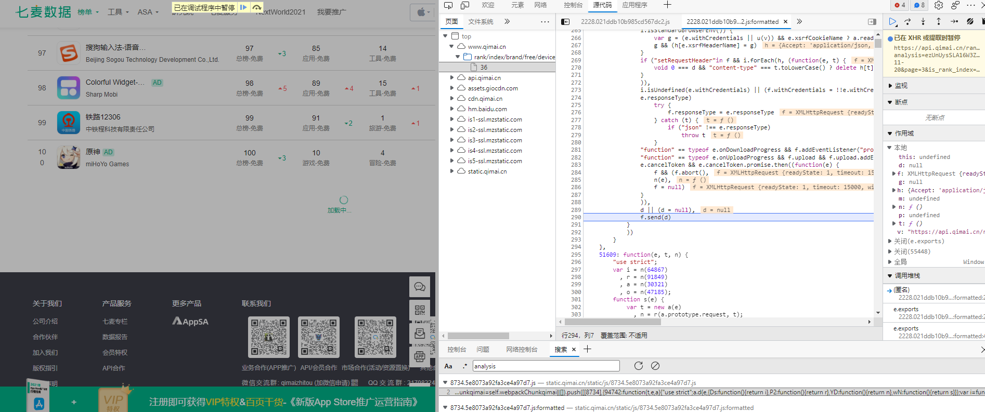This screenshot has height=412, width=985.
Task: Step over next function call
Action: coord(908,21)
